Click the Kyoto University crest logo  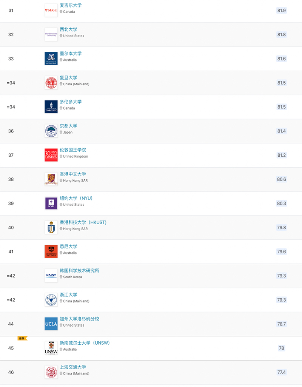click(x=51, y=131)
